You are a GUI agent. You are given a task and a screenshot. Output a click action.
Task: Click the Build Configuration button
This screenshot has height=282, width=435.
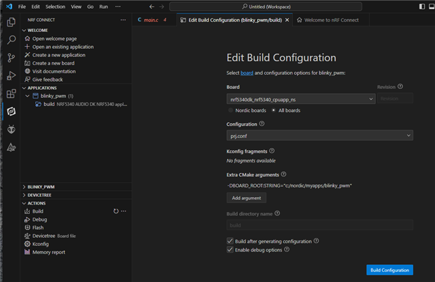pyautogui.click(x=389, y=270)
